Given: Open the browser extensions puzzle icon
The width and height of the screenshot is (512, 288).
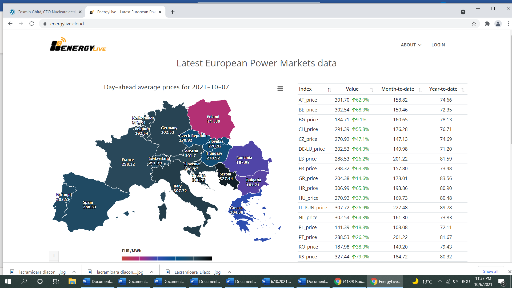Looking at the screenshot, I should tap(487, 24).
